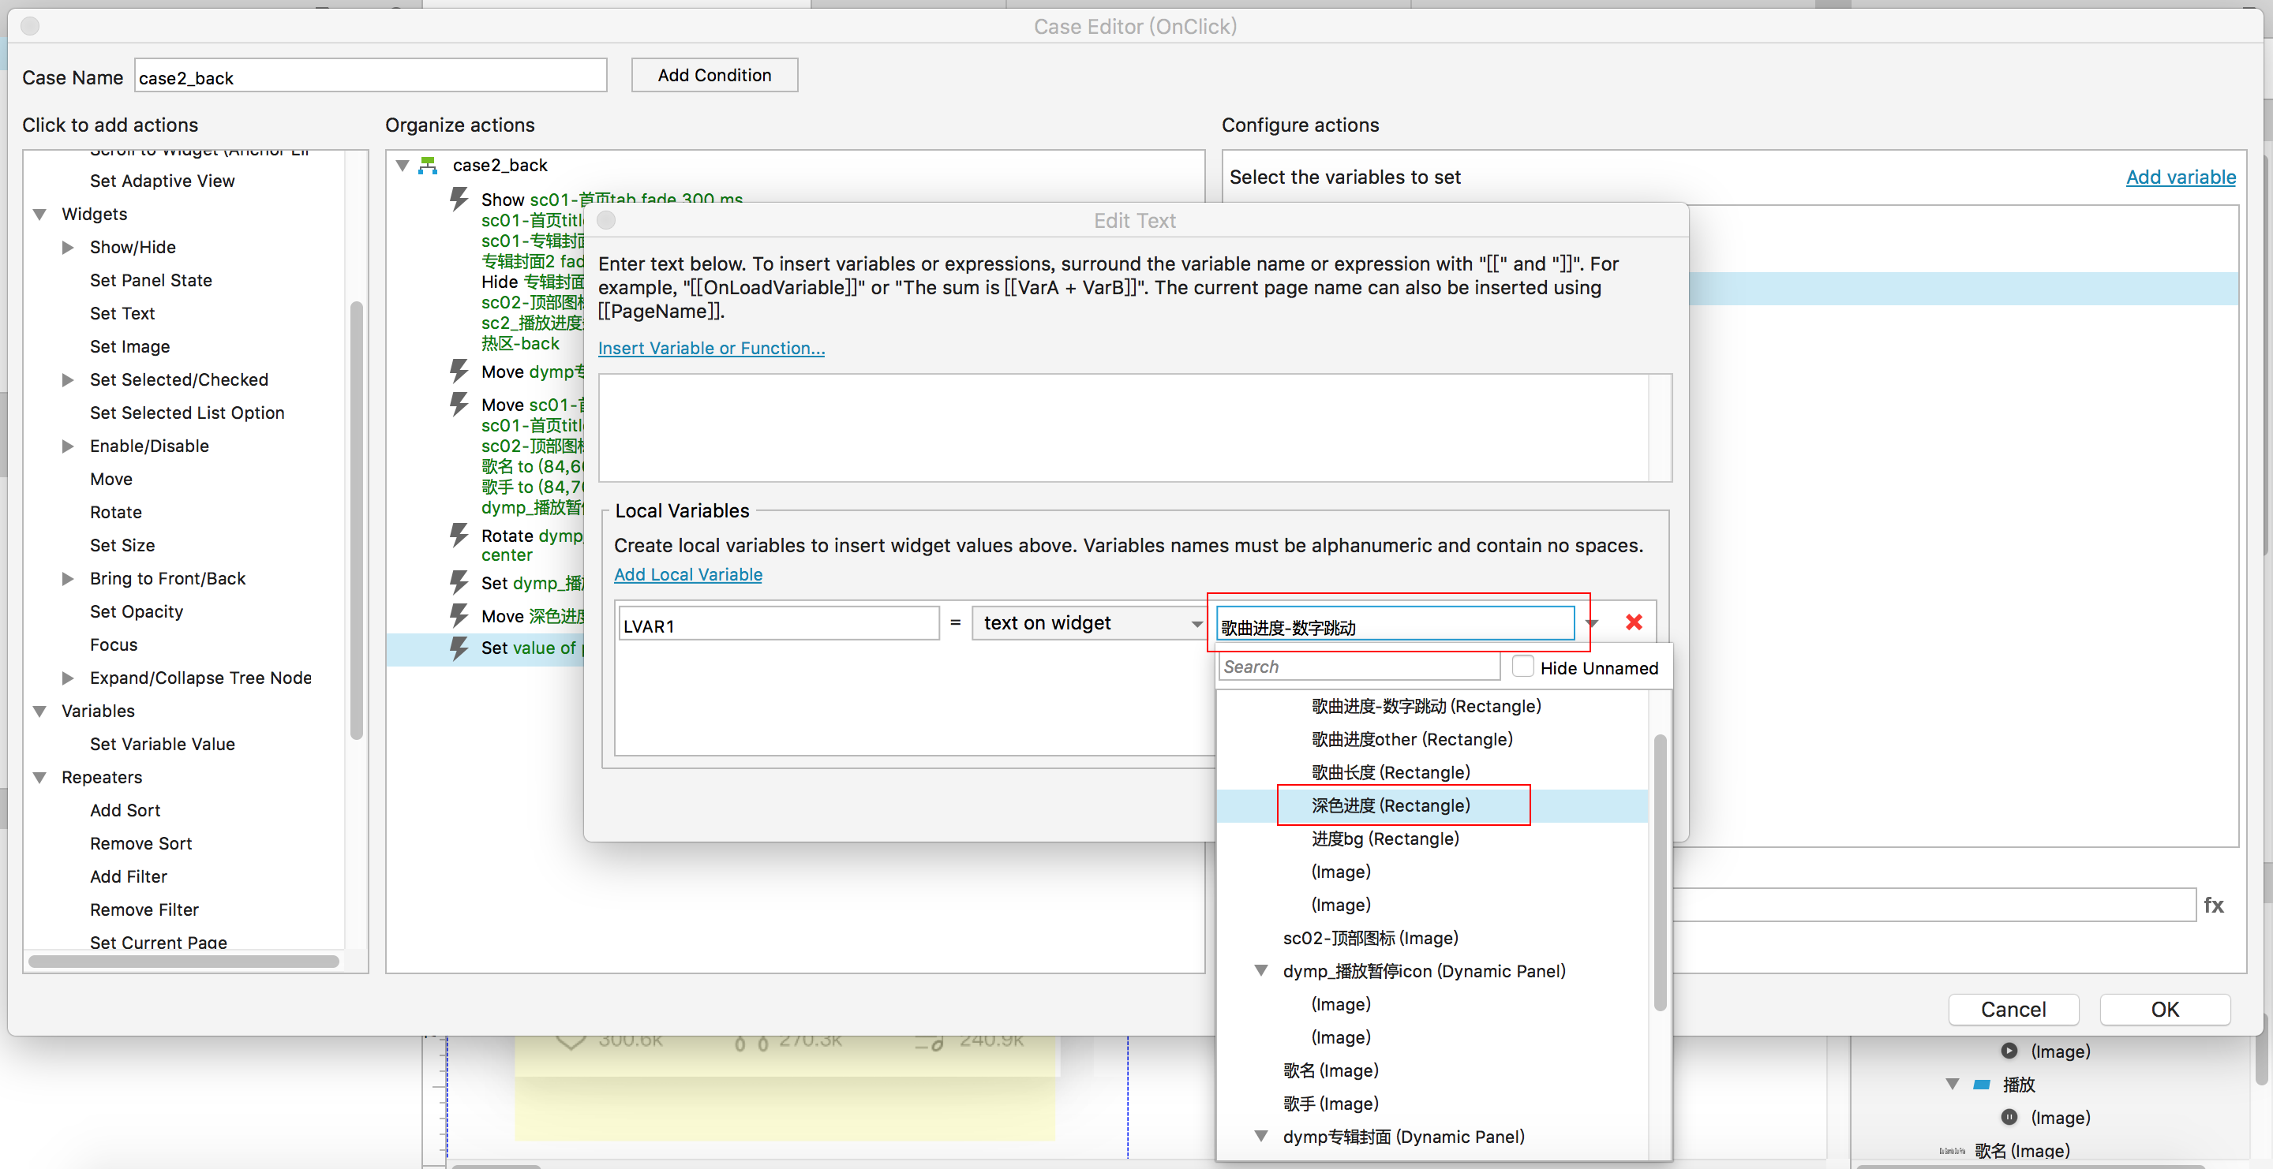Collapse the dymp_播放暂停icon Dynamic Panel node
This screenshot has height=1169, width=2273.
pos(1261,971)
